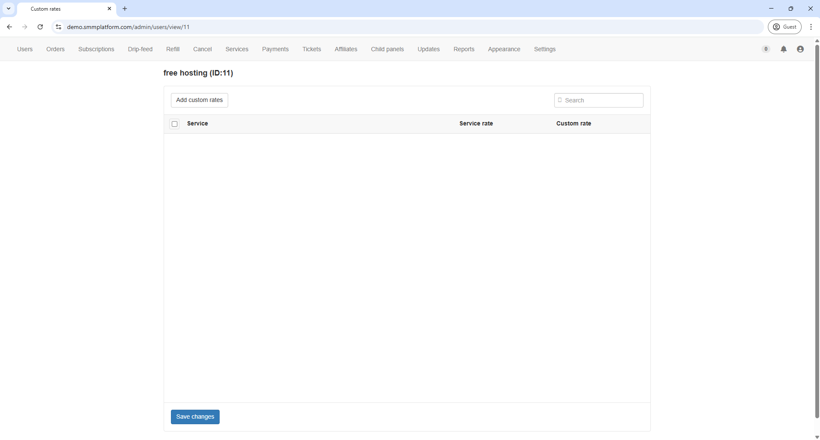This screenshot has width=820, height=440.
Task: Close the Custom rates tab
Action: pos(109,9)
